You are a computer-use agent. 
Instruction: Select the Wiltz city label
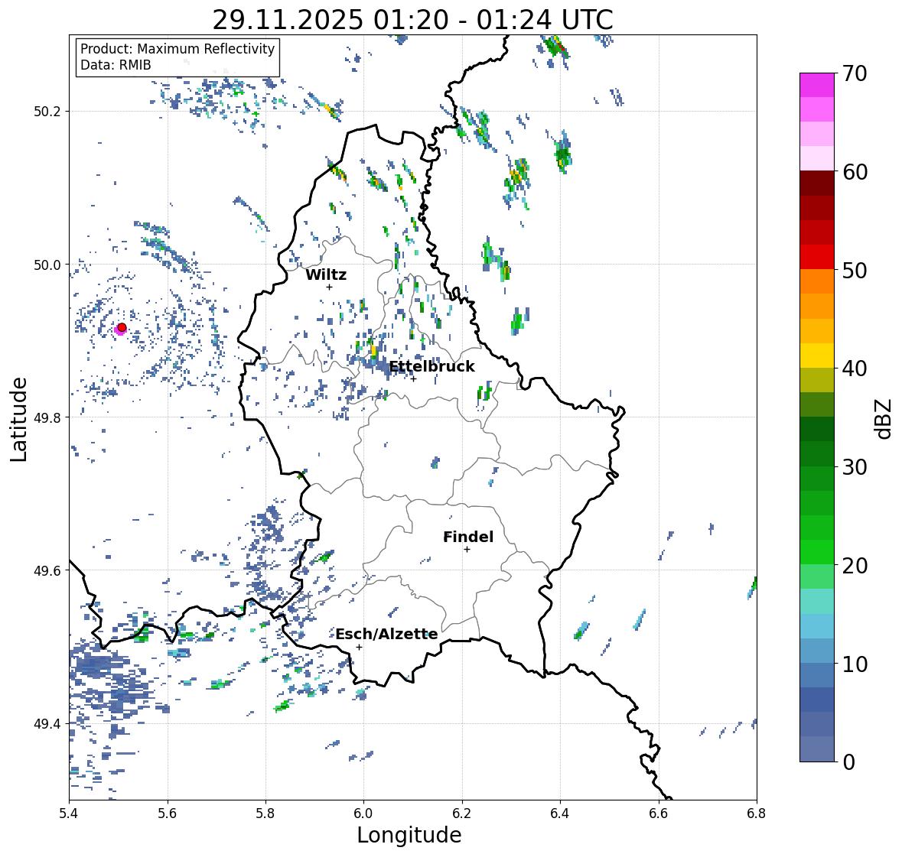(x=326, y=274)
